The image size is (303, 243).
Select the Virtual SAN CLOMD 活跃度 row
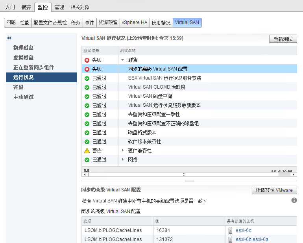click(x=189, y=87)
